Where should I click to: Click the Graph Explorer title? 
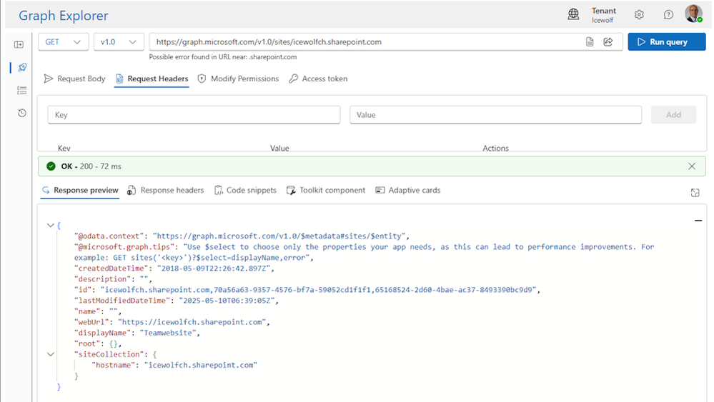pos(64,16)
